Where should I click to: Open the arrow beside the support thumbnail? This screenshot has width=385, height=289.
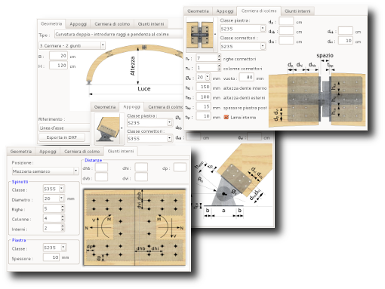point(122,128)
